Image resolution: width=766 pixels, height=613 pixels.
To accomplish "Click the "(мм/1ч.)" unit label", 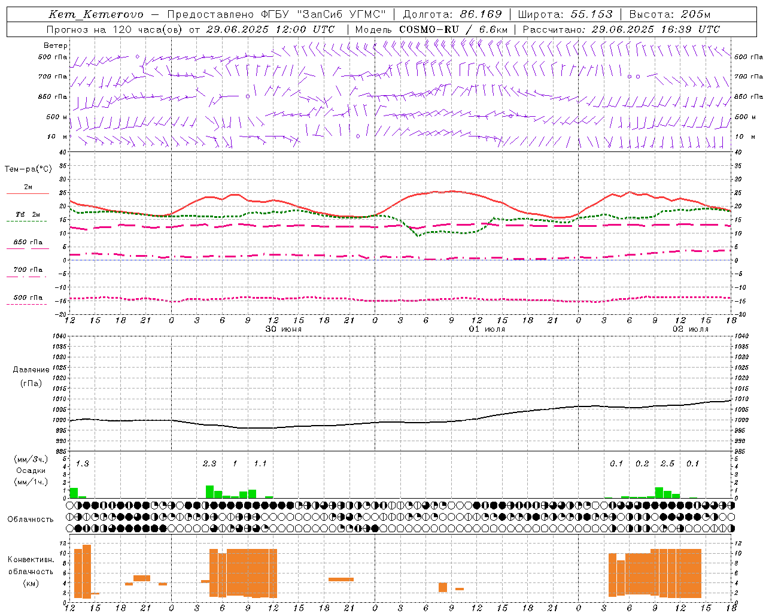I will 31,482.
